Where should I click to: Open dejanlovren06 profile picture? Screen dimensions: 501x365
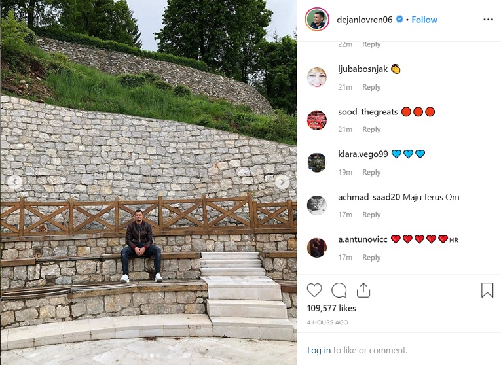point(317,20)
